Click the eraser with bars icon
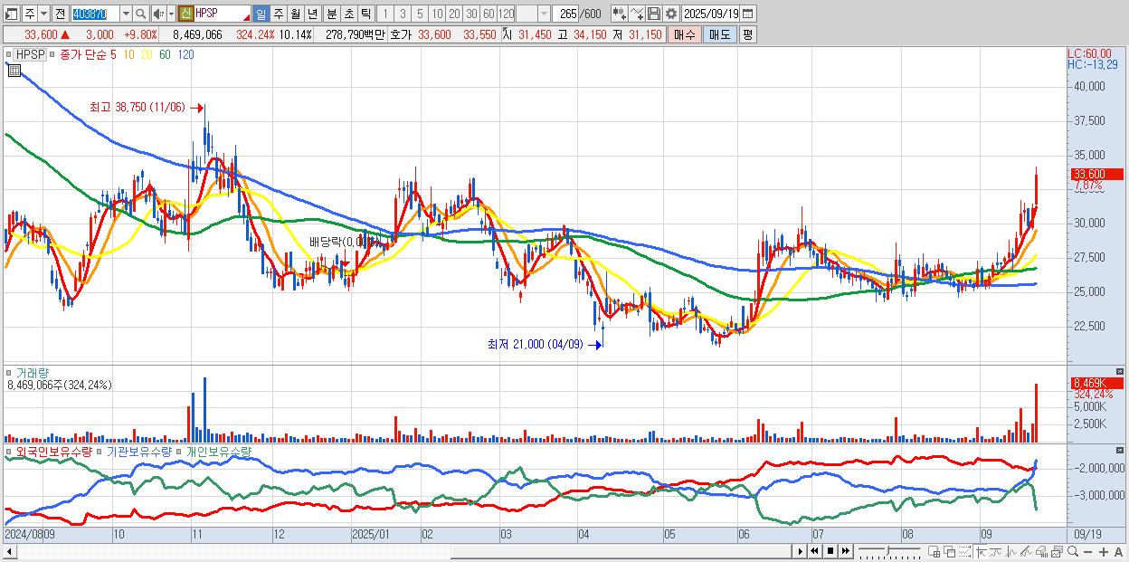The image size is (1129, 562). [1041, 552]
